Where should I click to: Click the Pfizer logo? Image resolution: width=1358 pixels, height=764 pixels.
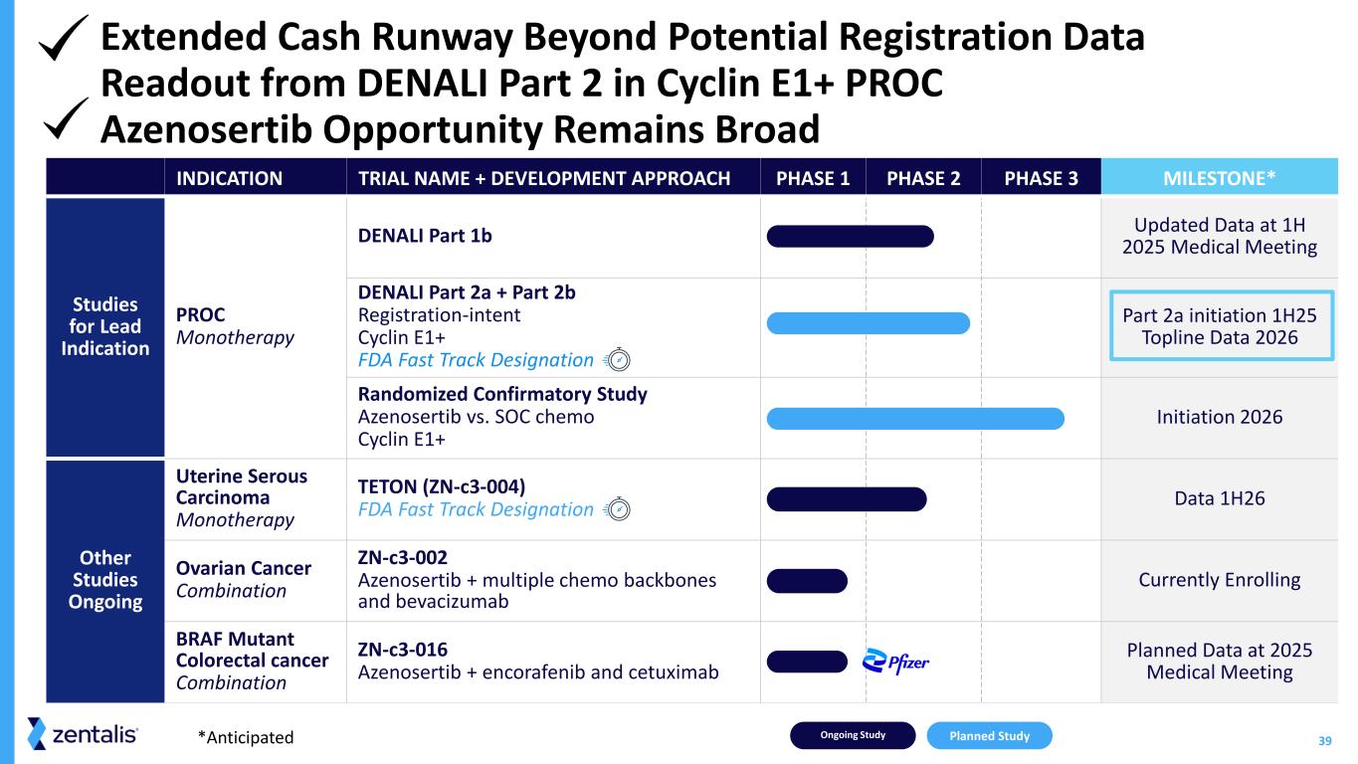point(895,663)
